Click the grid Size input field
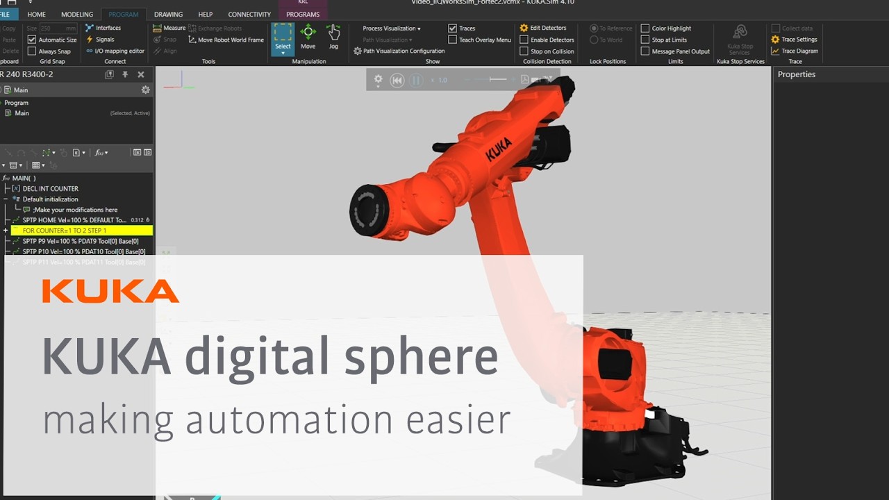Viewport: 889px width, 500px height. (x=58, y=28)
